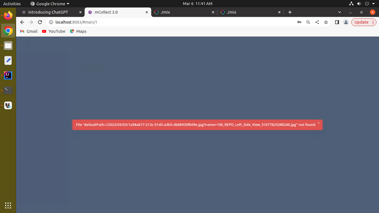379x213 pixels.
Task: Go forward to the next page
Action: pos(31,22)
